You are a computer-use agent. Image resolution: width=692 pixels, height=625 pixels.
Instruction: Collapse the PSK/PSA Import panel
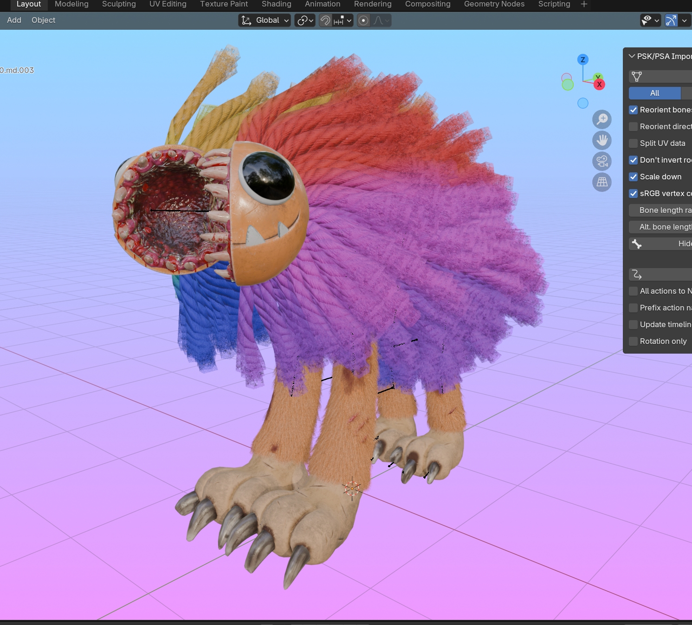(632, 56)
